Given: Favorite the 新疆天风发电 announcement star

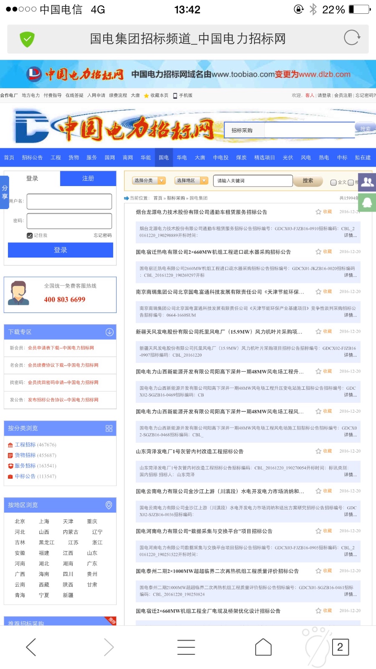Looking at the screenshot, I should [318, 332].
